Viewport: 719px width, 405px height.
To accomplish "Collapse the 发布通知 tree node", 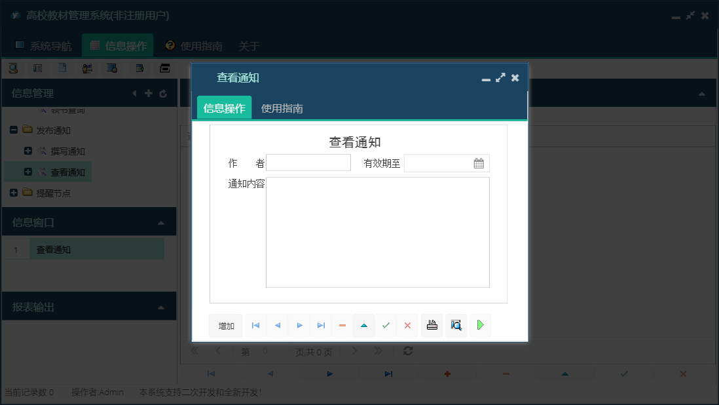I will click(x=13, y=130).
